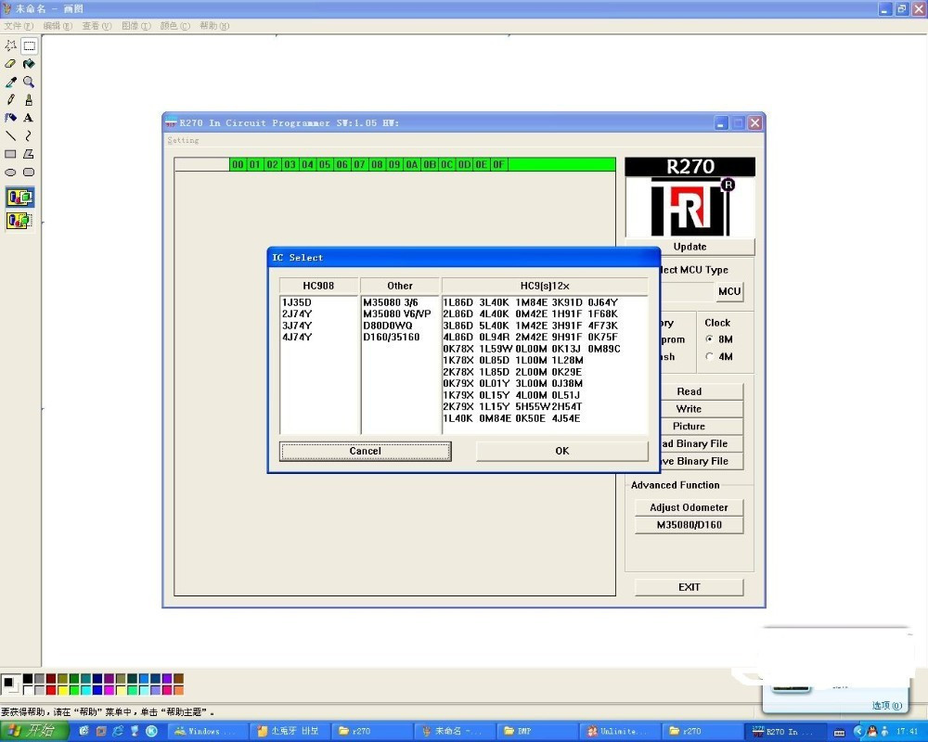
Task: Open the 颜色 (Colors) menu
Action: (174, 25)
